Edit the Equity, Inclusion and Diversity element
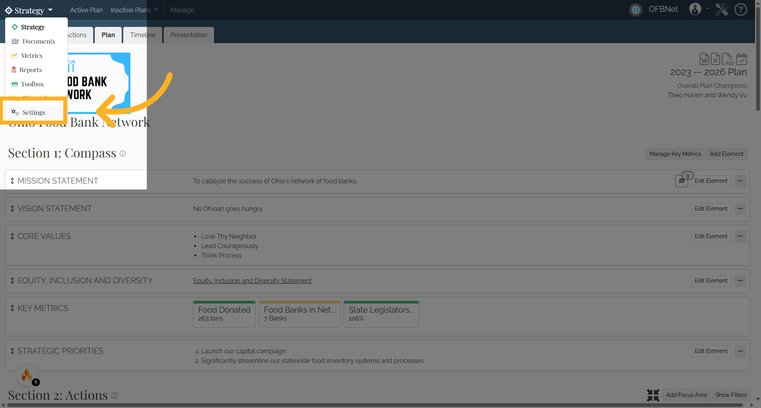This screenshot has width=761, height=408. 711,281
